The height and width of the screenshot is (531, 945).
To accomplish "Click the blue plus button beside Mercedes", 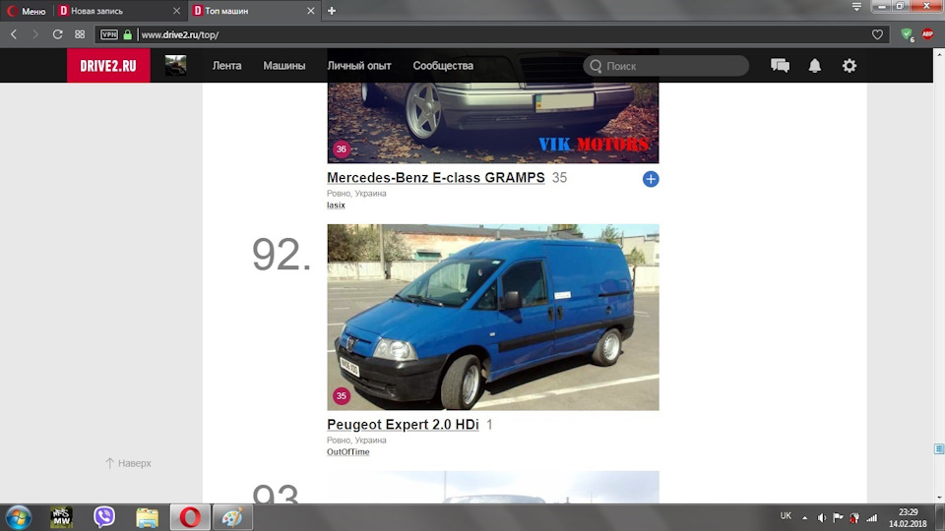I will pyautogui.click(x=651, y=179).
